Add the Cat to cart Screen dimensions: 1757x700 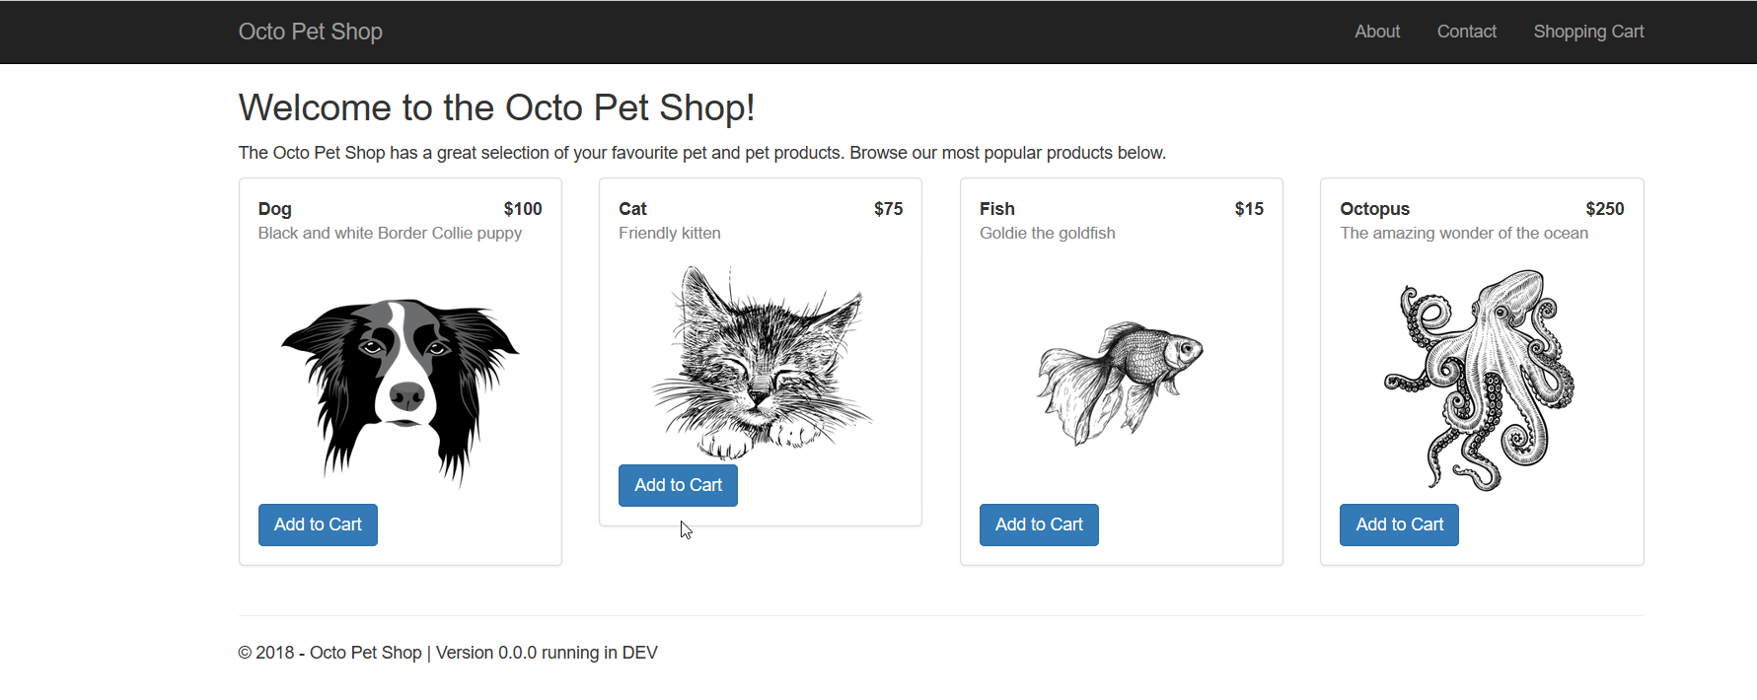(x=678, y=485)
